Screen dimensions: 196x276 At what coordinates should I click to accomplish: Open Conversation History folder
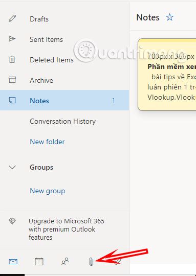coord(64,121)
